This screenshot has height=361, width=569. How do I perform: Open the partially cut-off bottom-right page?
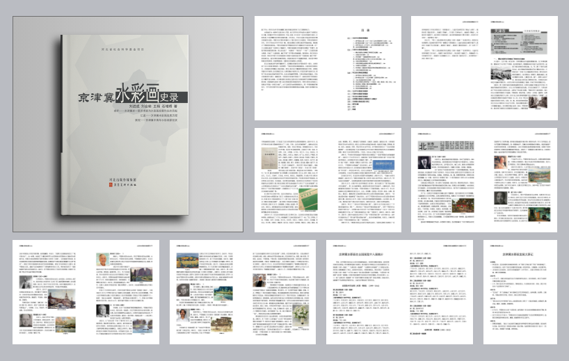pyautogui.click(x=526, y=291)
